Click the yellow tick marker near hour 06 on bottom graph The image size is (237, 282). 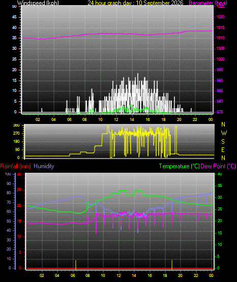(x=76, y=265)
